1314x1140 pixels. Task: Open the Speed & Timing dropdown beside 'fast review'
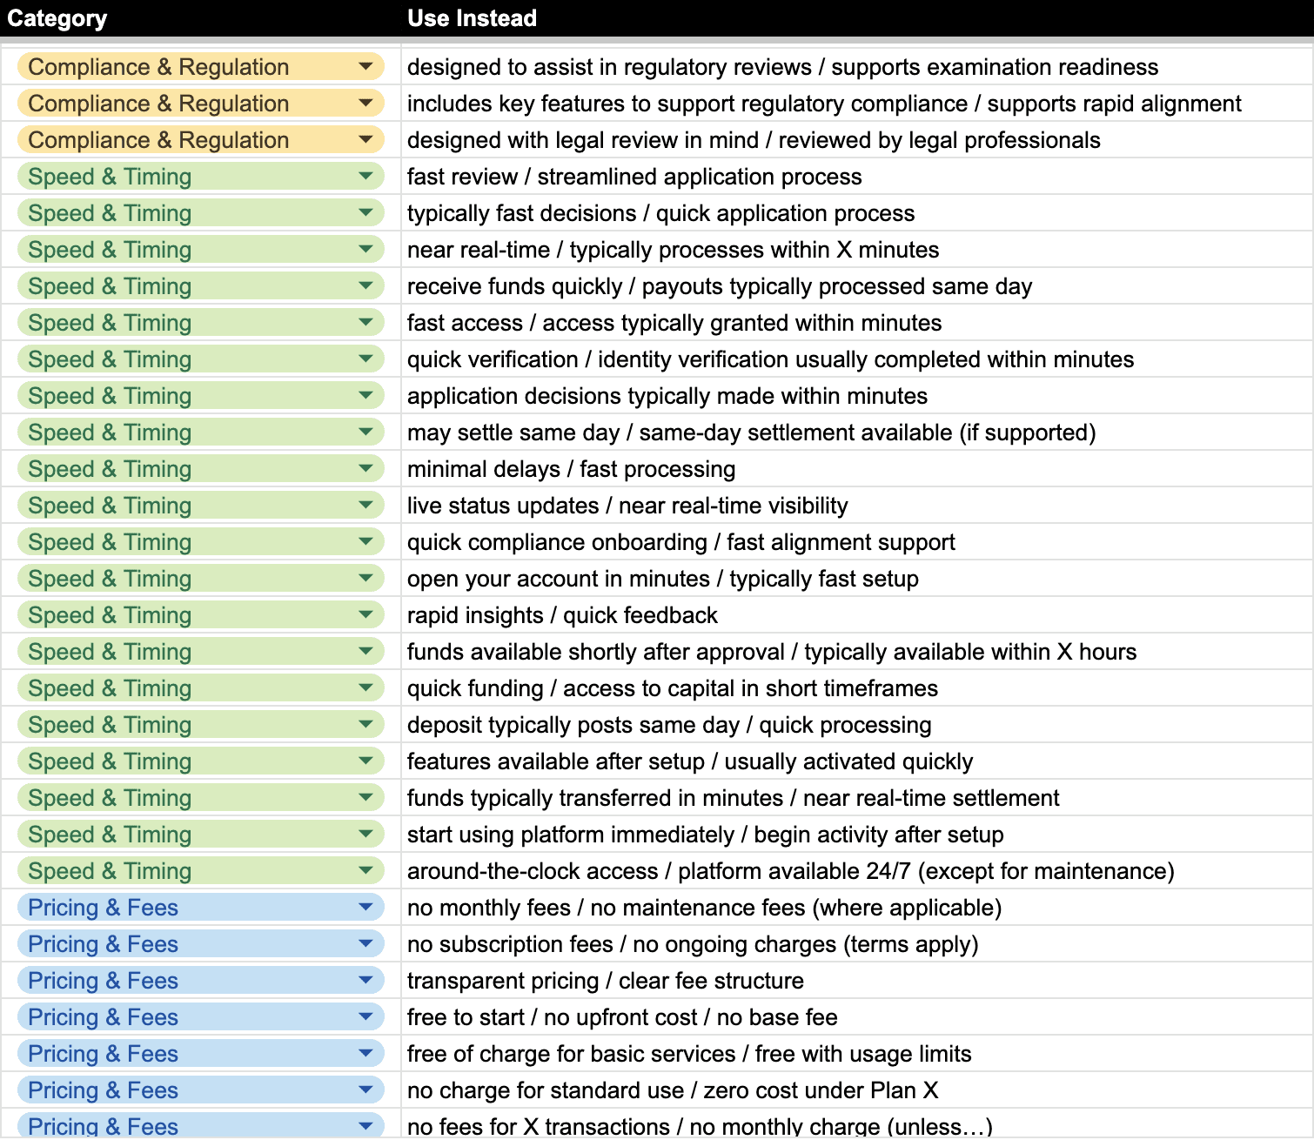tap(367, 176)
